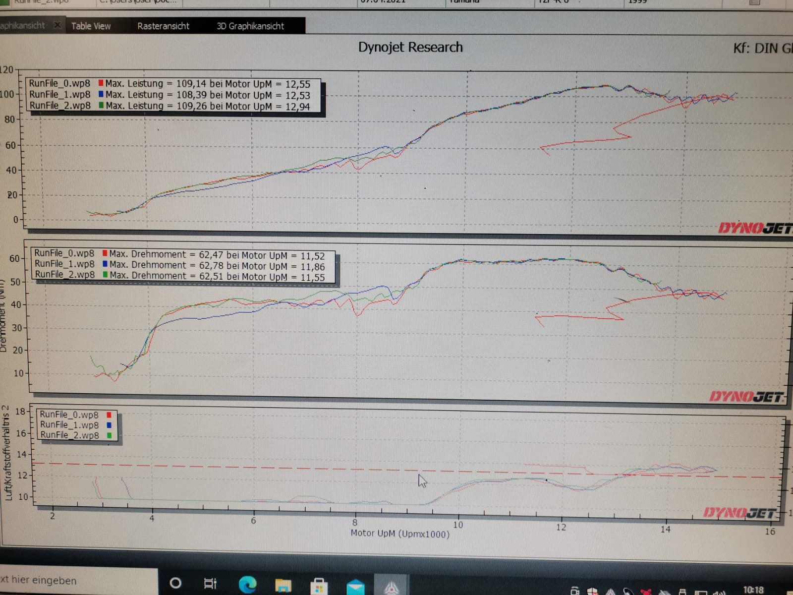793x595 pixels.
Task: Click the Motor UpM x-axis label
Action: point(400,534)
